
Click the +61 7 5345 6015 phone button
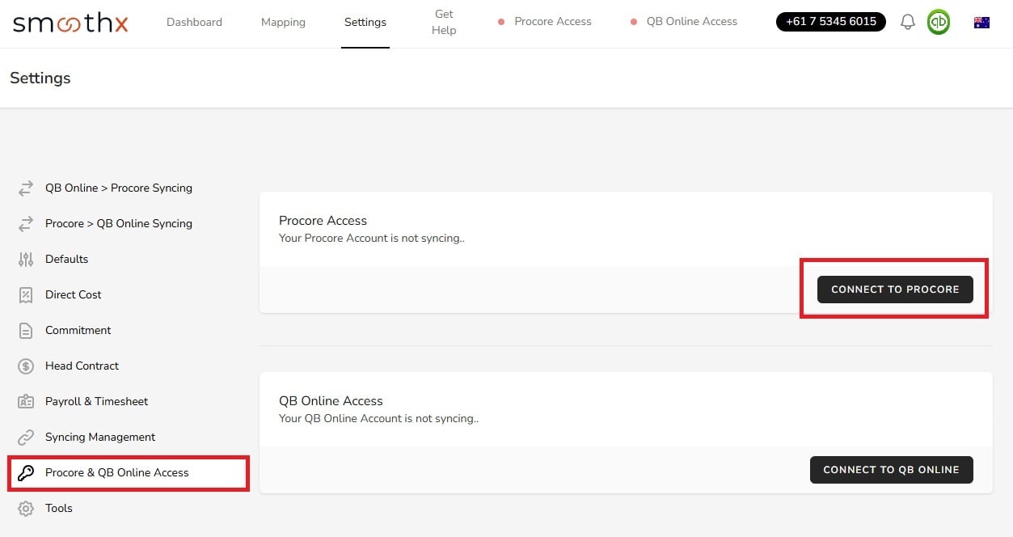pos(830,22)
